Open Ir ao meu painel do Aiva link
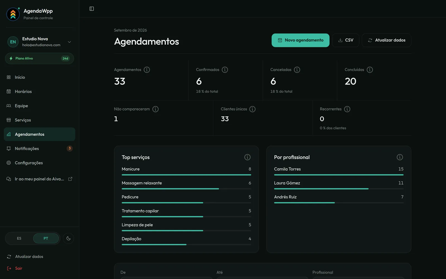 [39, 179]
